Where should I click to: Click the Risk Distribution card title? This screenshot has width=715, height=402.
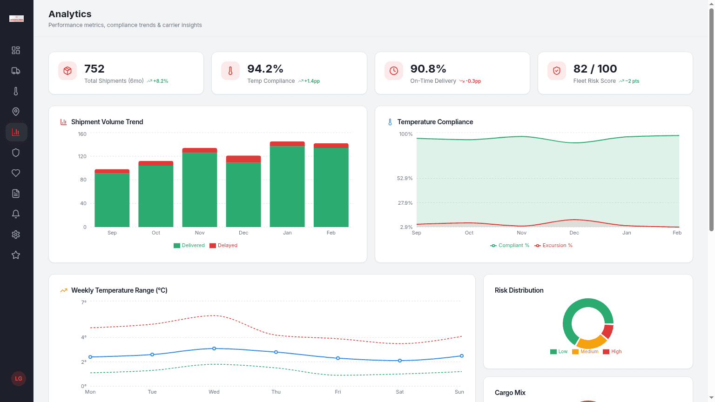tap(519, 290)
